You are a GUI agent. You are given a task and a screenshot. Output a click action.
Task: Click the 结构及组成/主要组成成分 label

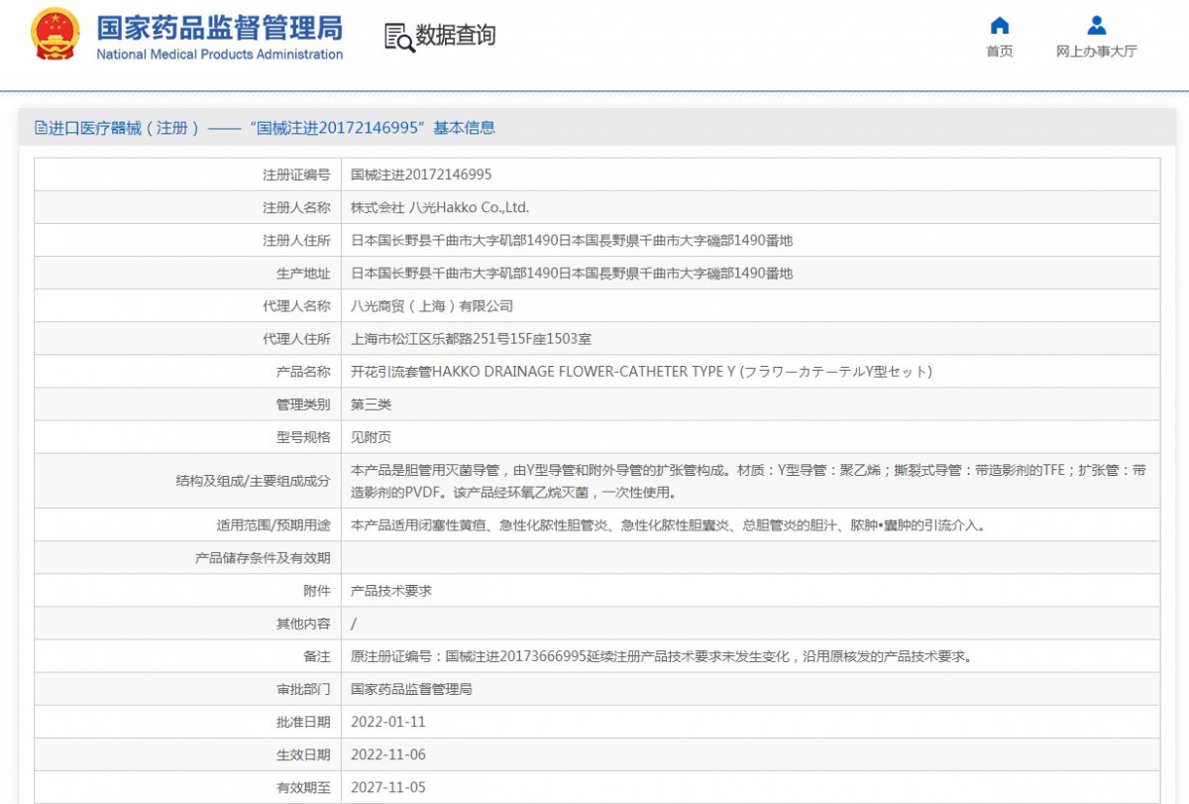[253, 481]
